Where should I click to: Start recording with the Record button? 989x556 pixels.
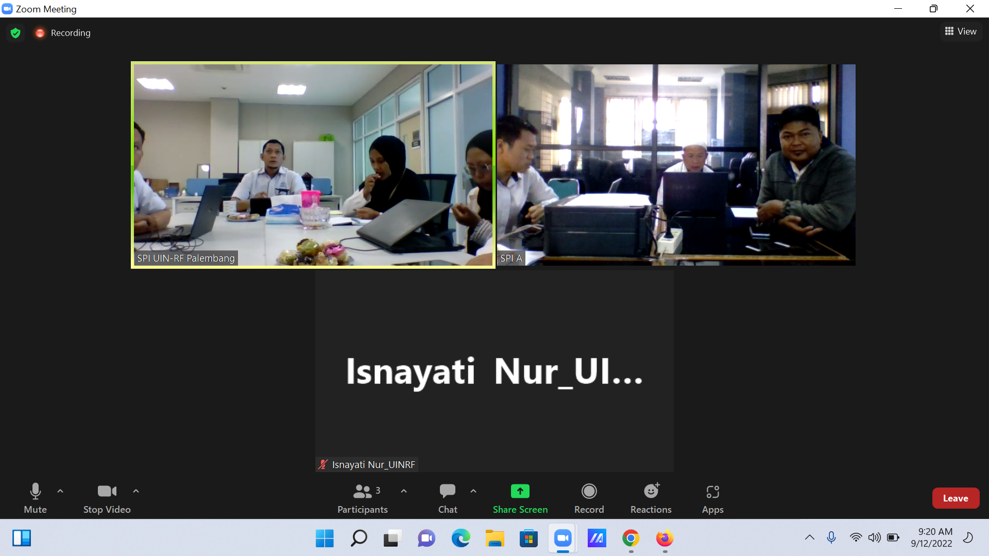589,498
